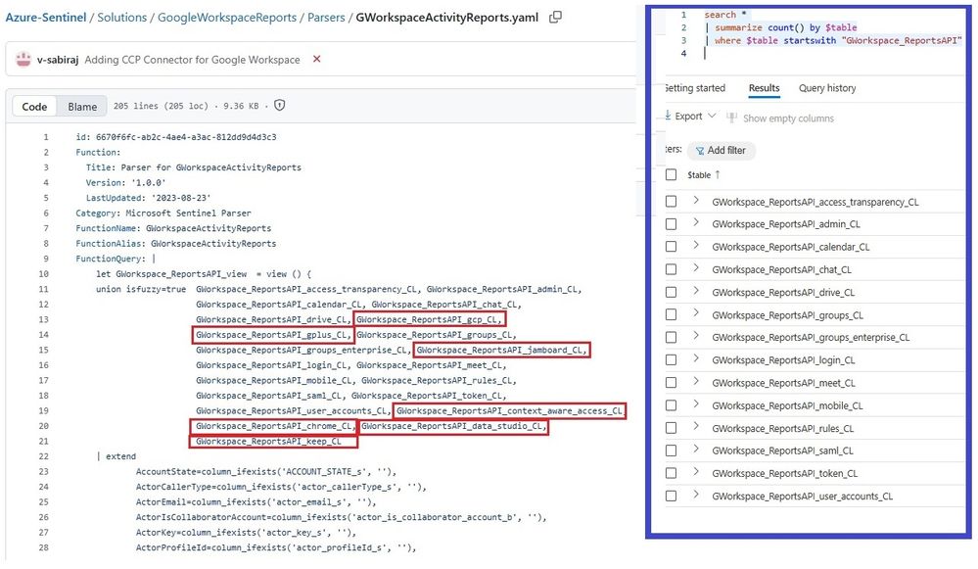Click the 'FunctionAlias: GWorkspaceActivityReports' line
The width and height of the screenshot is (978, 569).
click(x=176, y=243)
